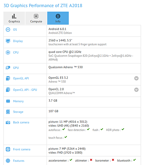Image resolution: width=145 pixels, height=165 pixels.
Task: Click the Front camera lens icon
Action: coord(8,149)
